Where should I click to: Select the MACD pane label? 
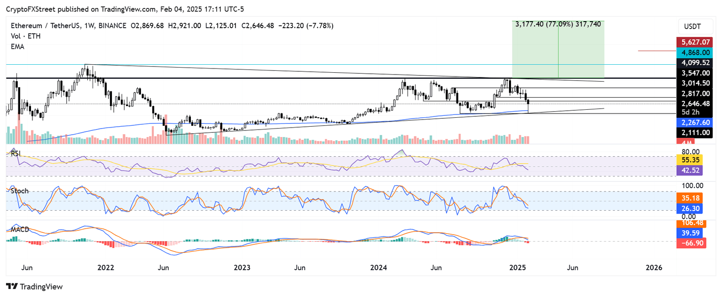[20, 229]
